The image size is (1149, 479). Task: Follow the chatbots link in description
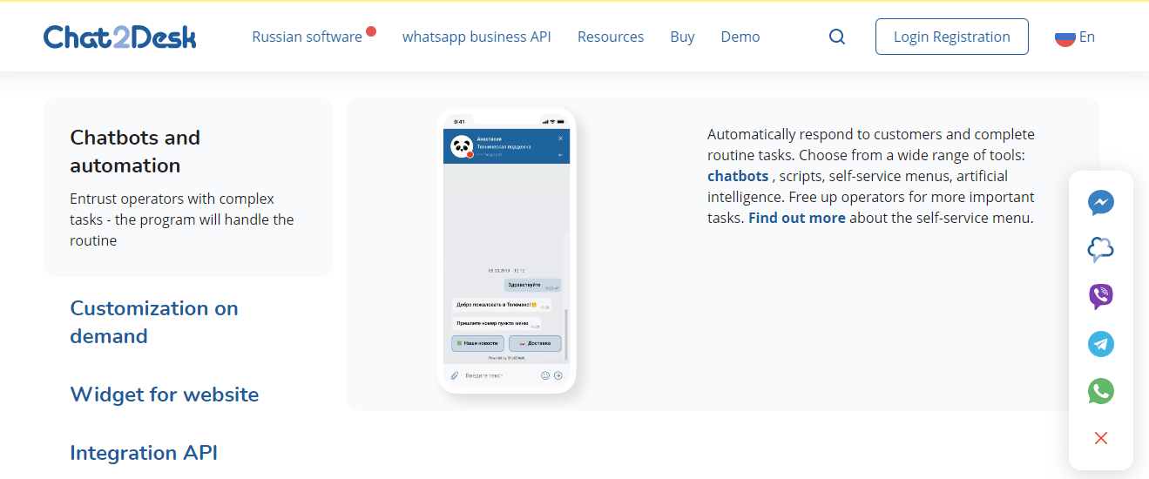(x=738, y=176)
